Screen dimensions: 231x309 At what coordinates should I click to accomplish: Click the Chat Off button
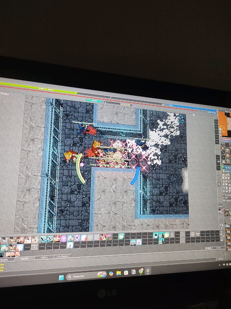[x=220, y=259]
